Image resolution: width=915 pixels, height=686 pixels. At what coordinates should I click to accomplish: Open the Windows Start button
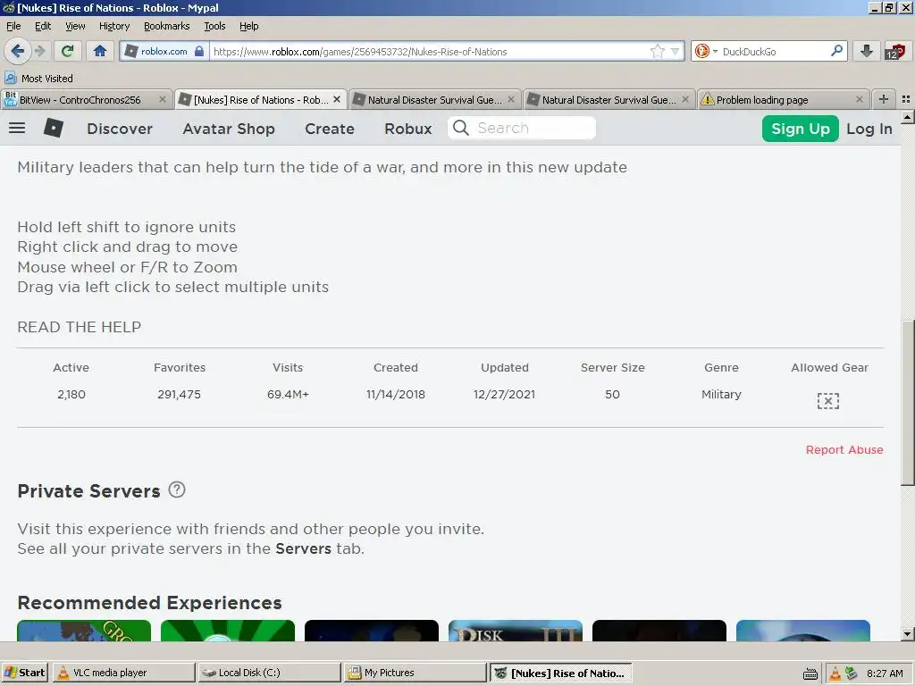tap(24, 673)
